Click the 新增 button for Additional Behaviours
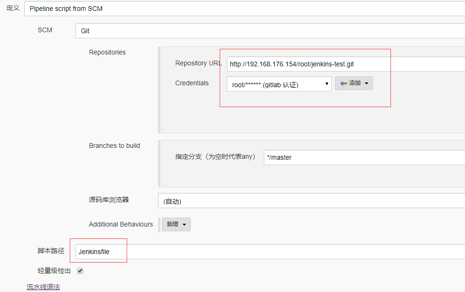The image size is (465, 292). pyautogui.click(x=177, y=224)
